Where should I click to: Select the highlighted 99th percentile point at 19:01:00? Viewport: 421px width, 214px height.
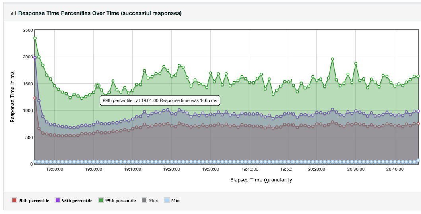click(97, 85)
